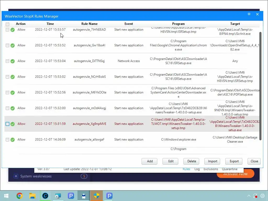
Task: Click the timestamp 2022-12-07 14:36:09
Action: [x=50, y=139]
